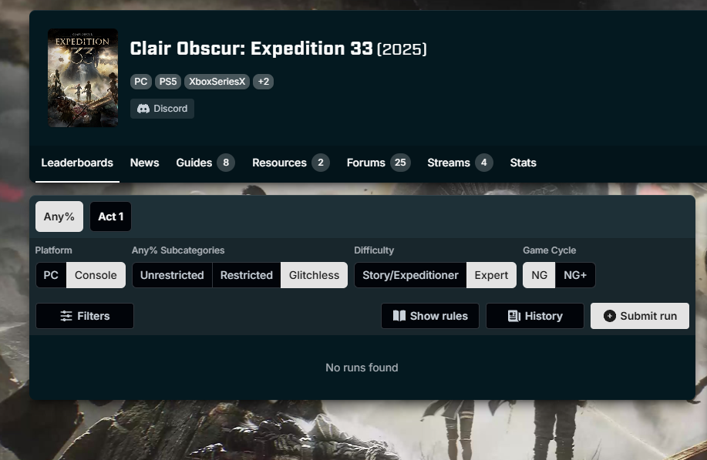Submit a new run
The width and height of the screenshot is (707, 460).
pos(640,316)
